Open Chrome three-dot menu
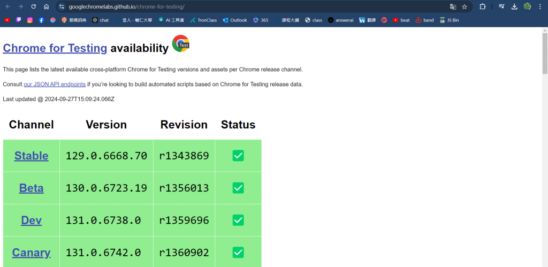The width and height of the screenshot is (548, 267). tap(540, 6)
